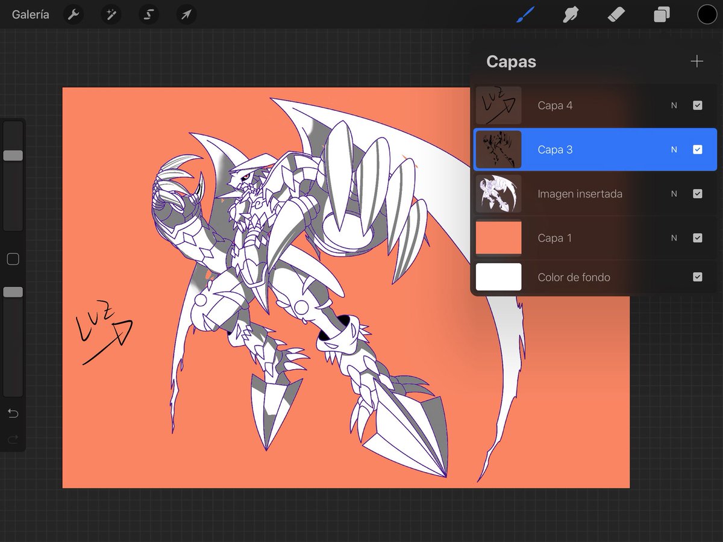This screenshot has width=723, height=542.
Task: Open blend mode N for Capa 4
Action: pos(674,105)
